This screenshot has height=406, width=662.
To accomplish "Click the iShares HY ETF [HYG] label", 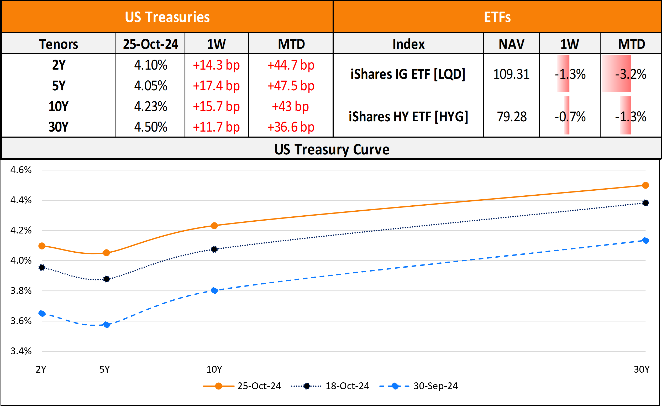I will pyautogui.click(x=408, y=117).
